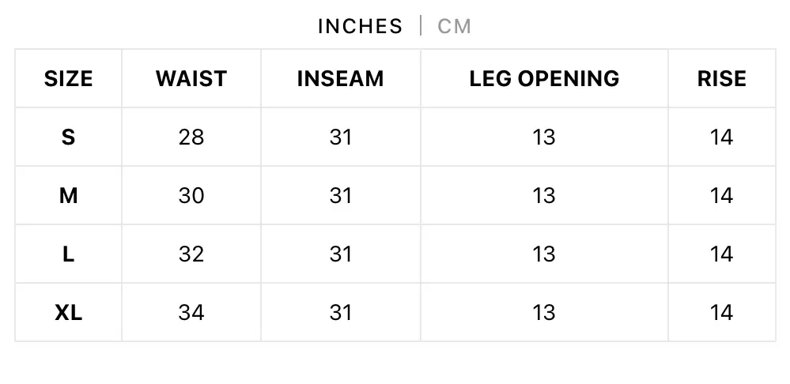Select the XL size row label
The width and height of the screenshot is (790, 384).
68,312
